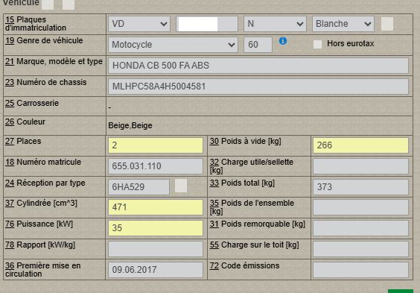420x293 pixels.
Task: Click the label 15 Plaques d'immatriculation
Action: click(36, 24)
